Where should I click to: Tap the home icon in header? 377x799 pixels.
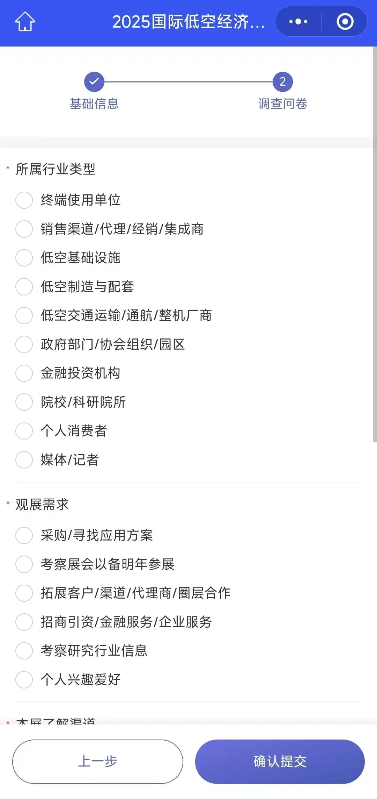[x=25, y=22]
